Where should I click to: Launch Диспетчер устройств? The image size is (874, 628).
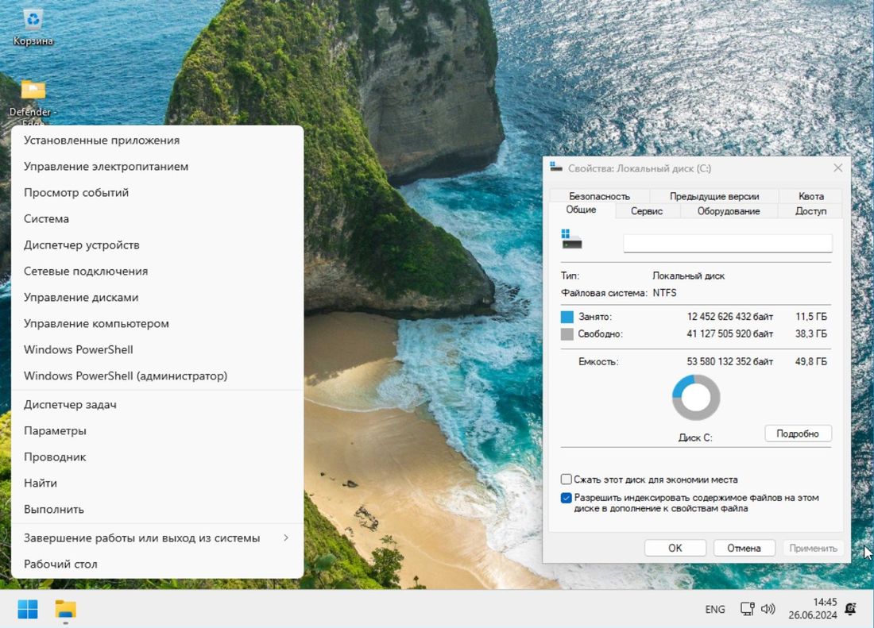pos(157,245)
